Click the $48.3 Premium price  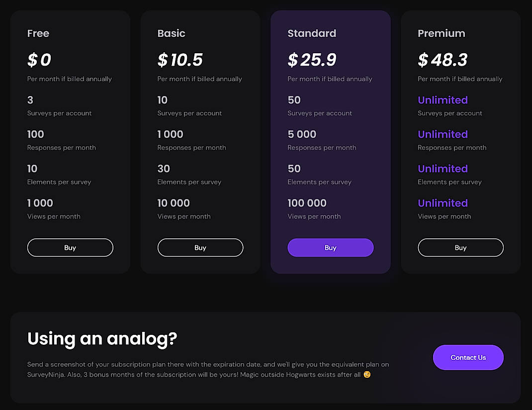(x=443, y=60)
